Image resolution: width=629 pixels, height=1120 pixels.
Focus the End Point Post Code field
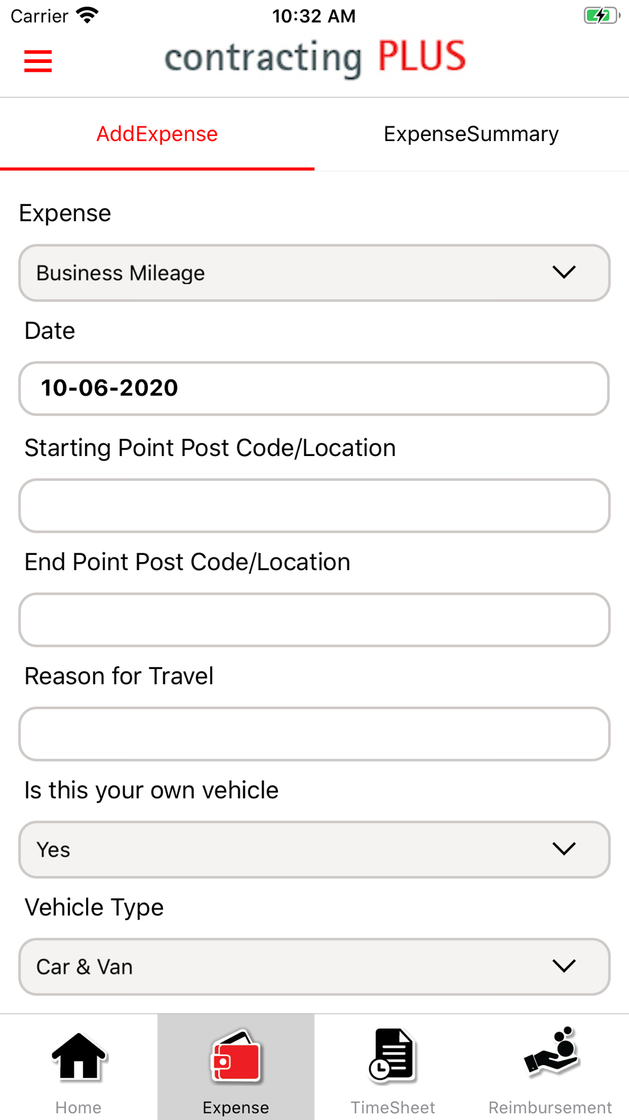tap(314, 619)
